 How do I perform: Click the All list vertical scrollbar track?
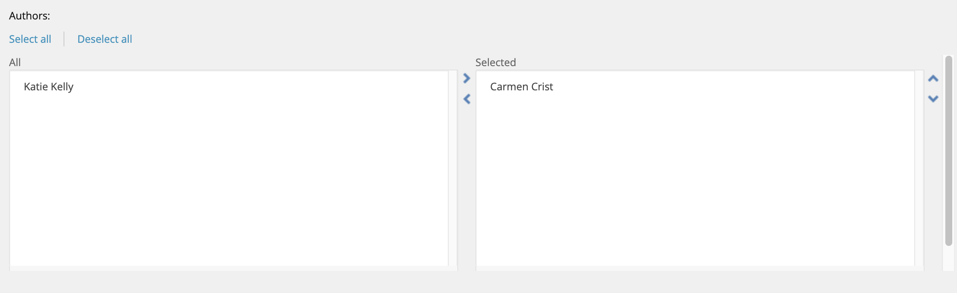tap(453, 169)
